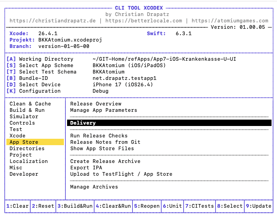Click the highlighted App Store category

click(x=35, y=142)
